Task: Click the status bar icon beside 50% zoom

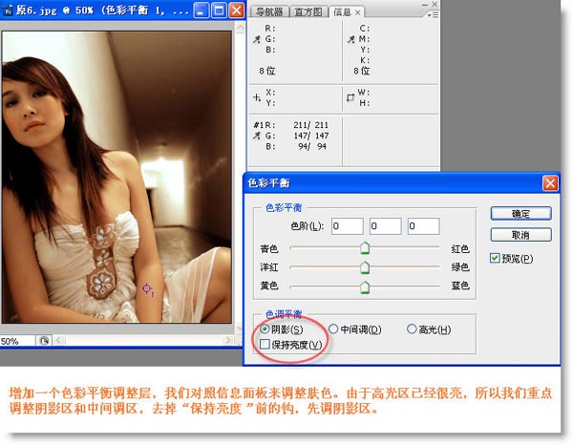Action: pos(44,341)
